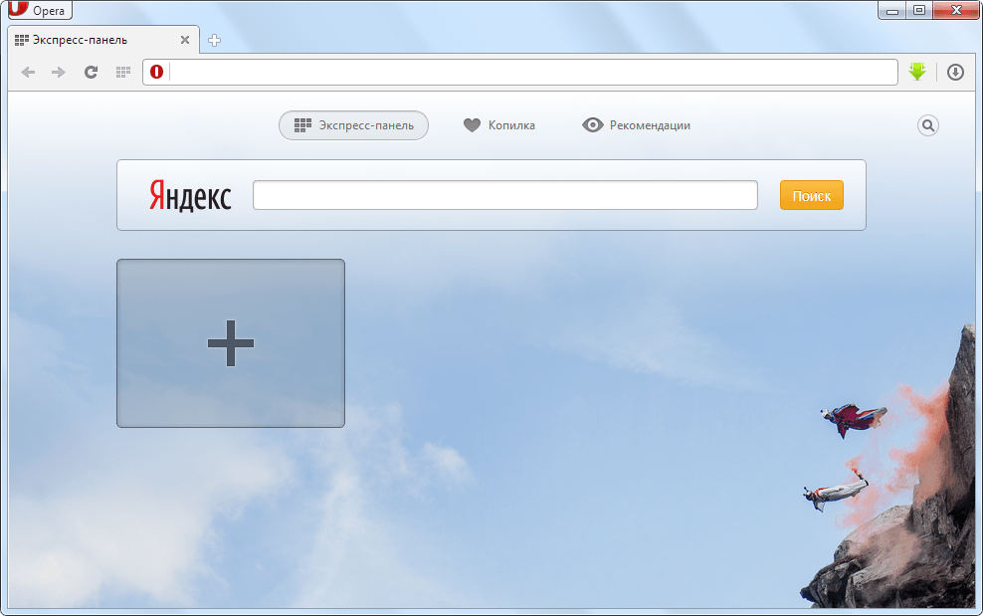Close the Экспресс-панель tab

tap(184, 41)
